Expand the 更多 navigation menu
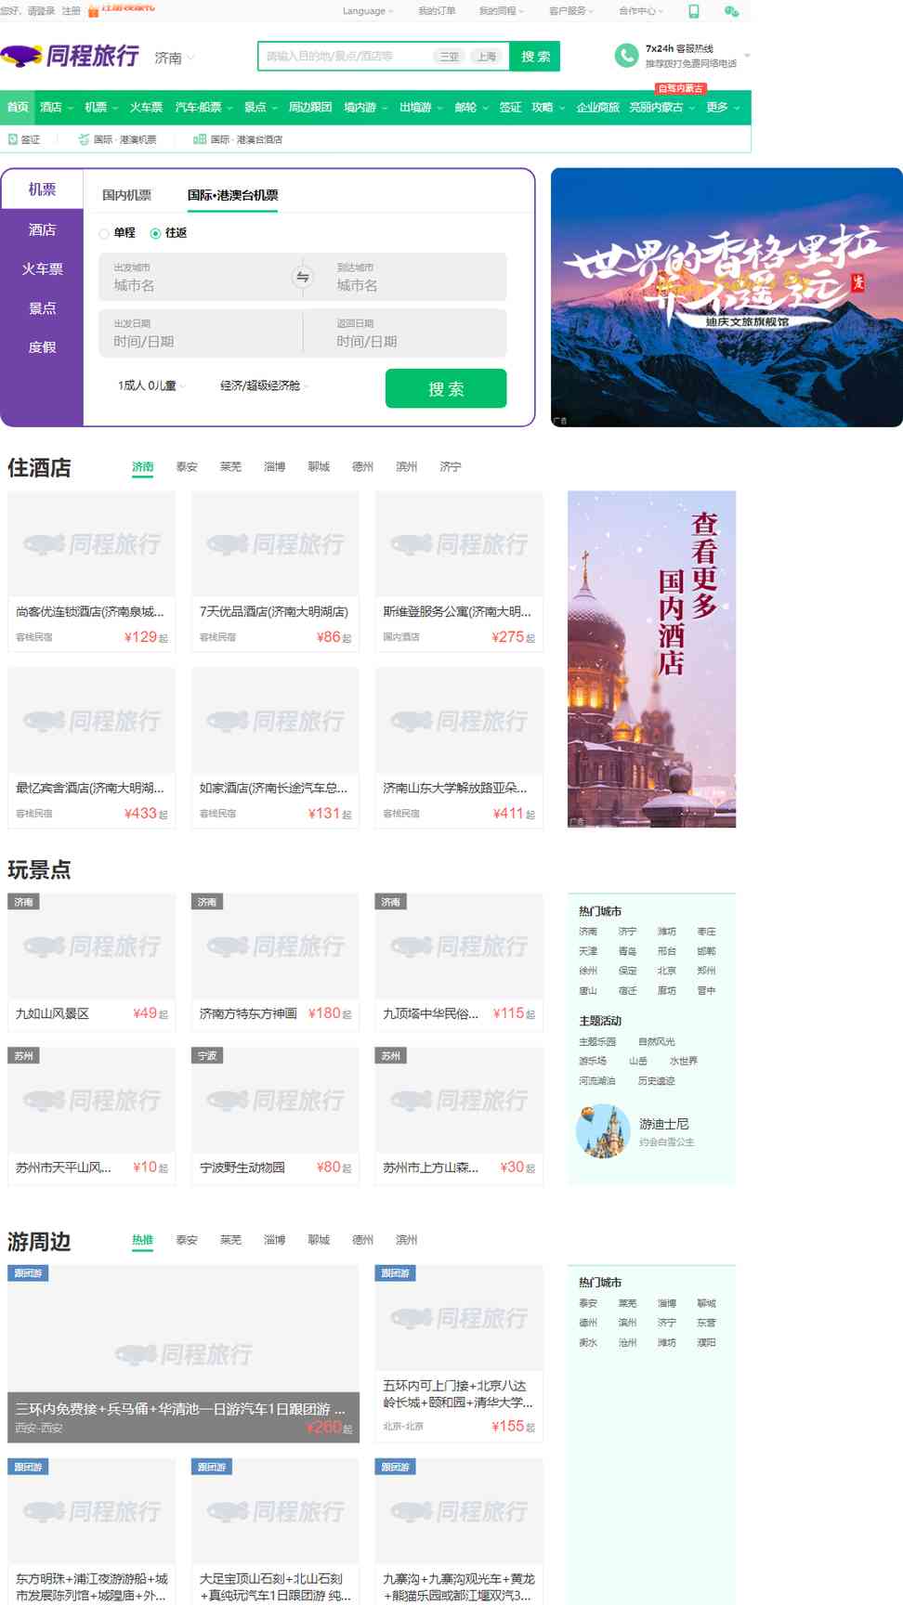 click(723, 108)
